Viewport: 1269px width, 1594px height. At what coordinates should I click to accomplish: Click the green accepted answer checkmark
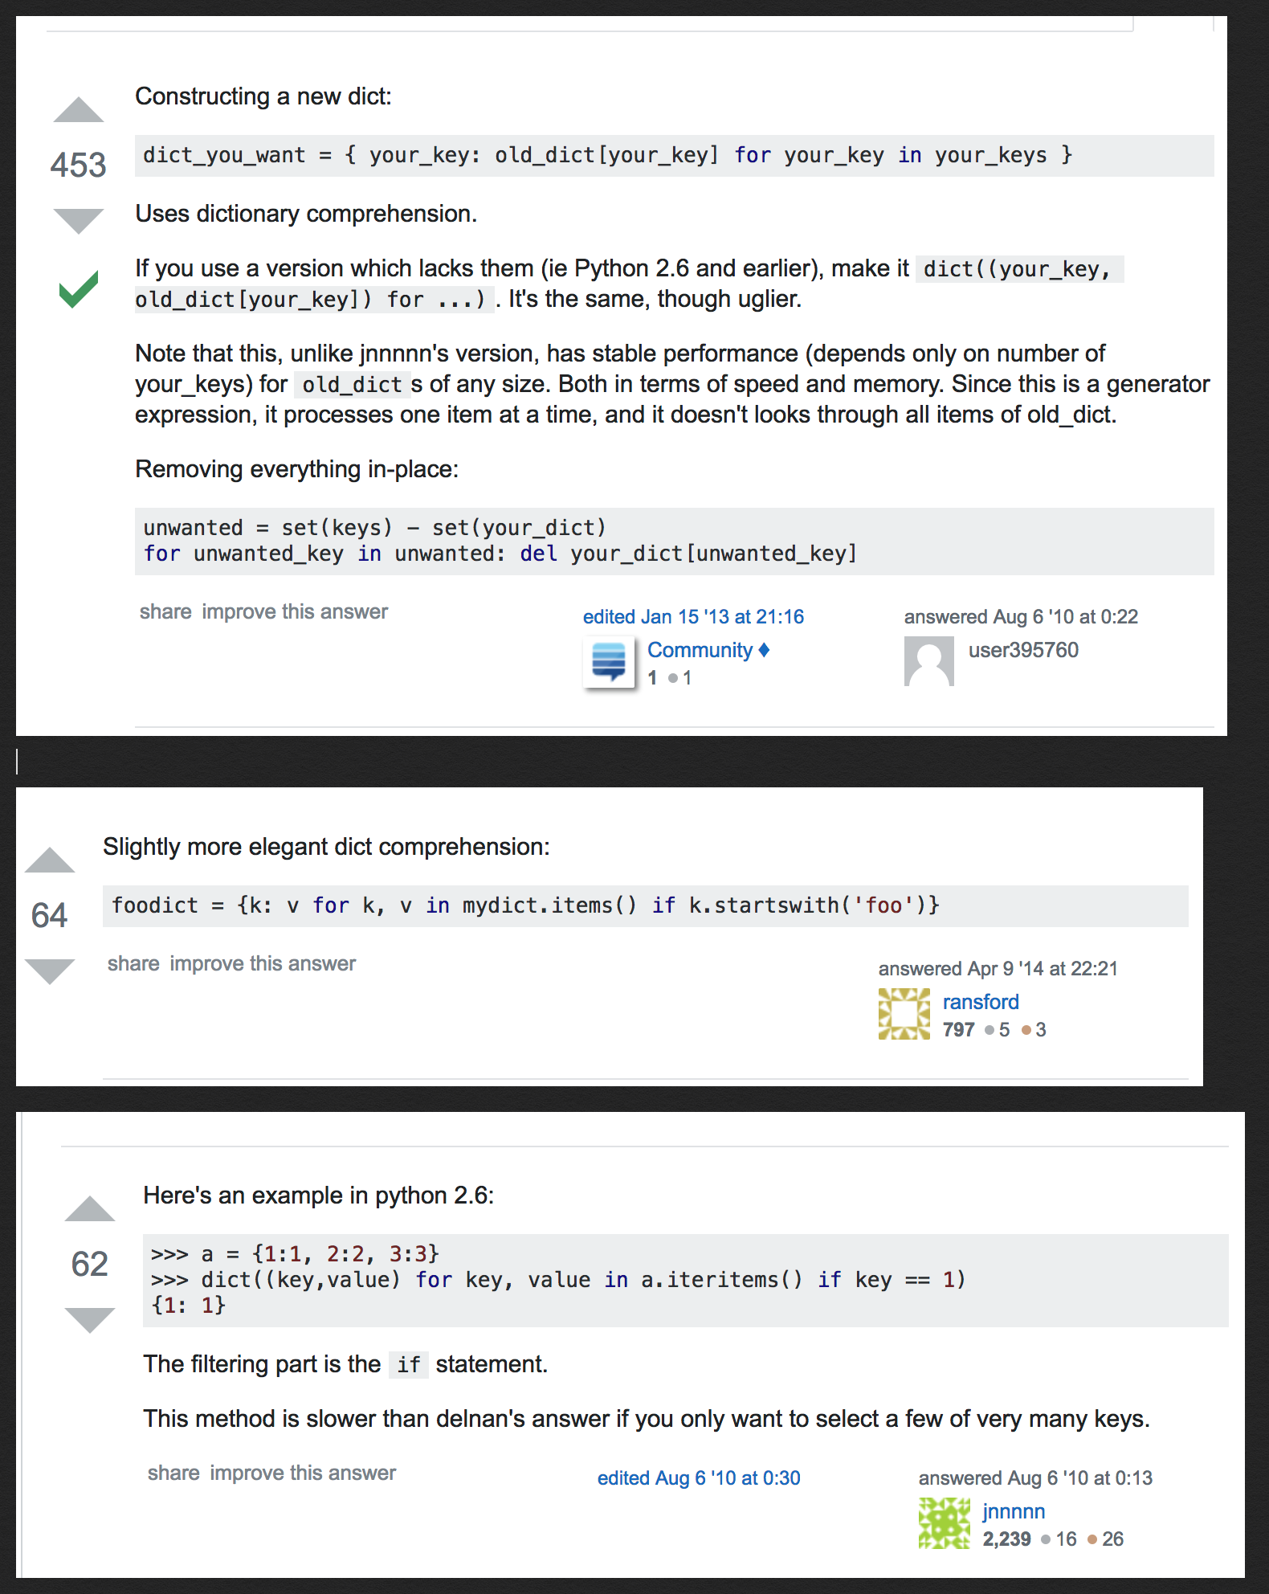click(79, 289)
